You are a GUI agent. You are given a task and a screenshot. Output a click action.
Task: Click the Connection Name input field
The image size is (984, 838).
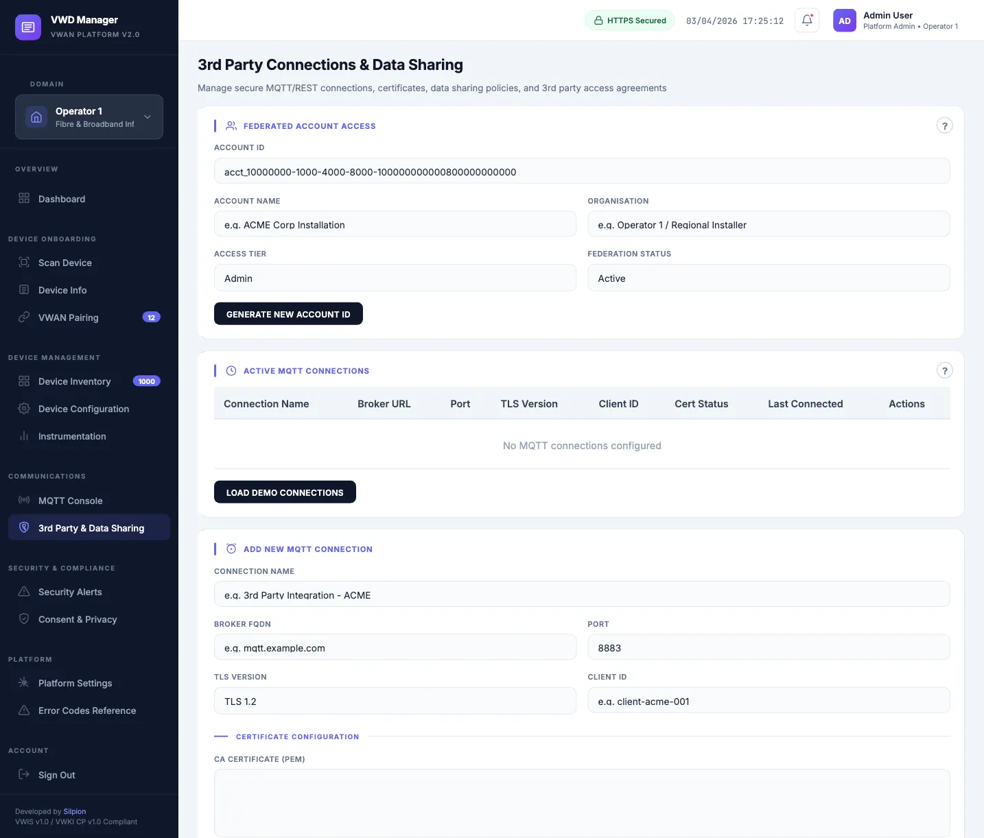point(582,594)
